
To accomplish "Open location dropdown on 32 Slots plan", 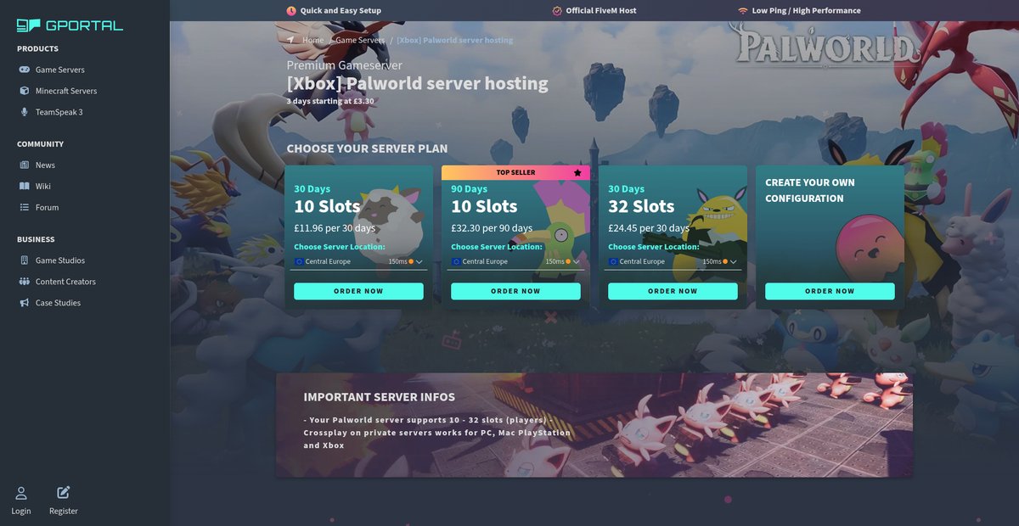I will coord(673,261).
